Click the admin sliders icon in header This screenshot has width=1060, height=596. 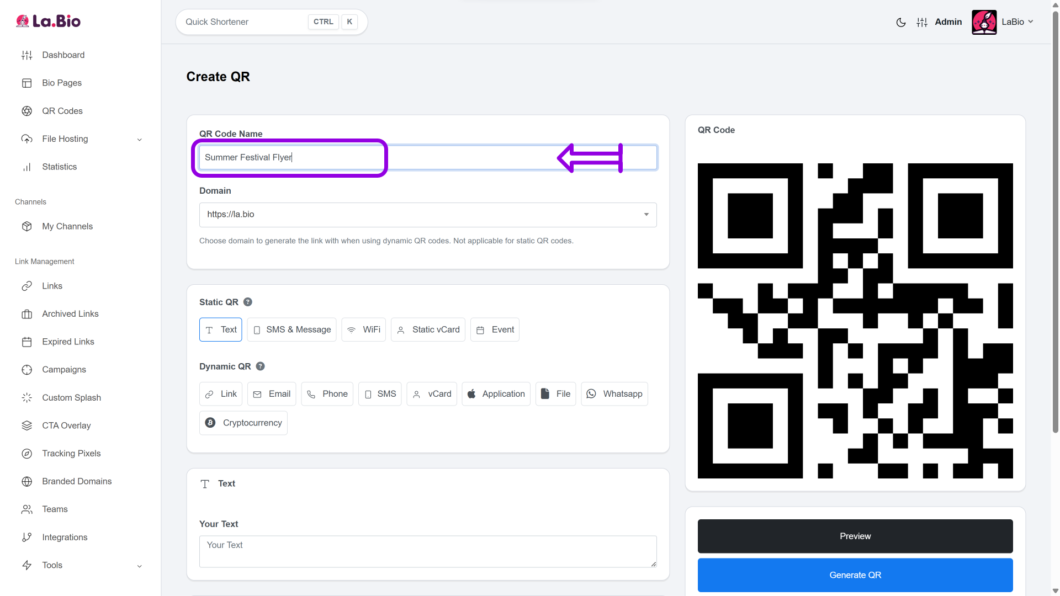[x=922, y=22]
